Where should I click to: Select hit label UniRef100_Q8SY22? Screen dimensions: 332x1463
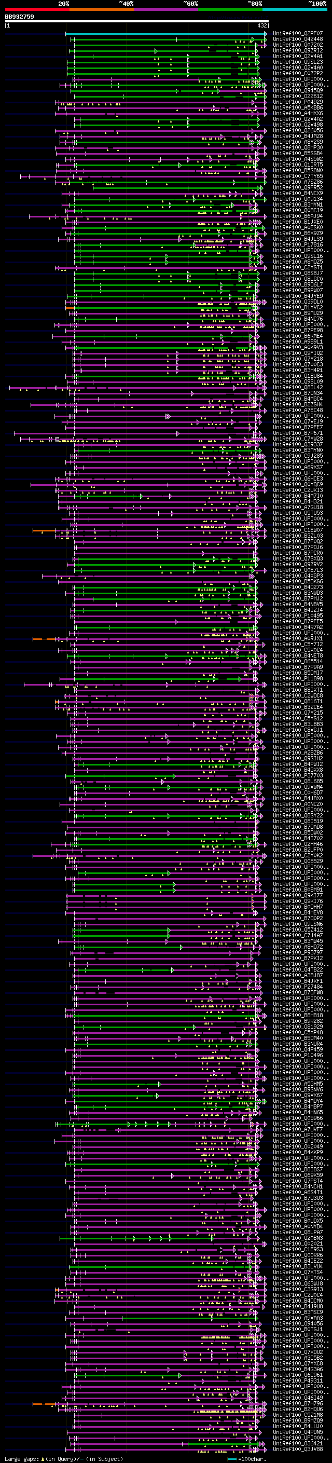298,815
